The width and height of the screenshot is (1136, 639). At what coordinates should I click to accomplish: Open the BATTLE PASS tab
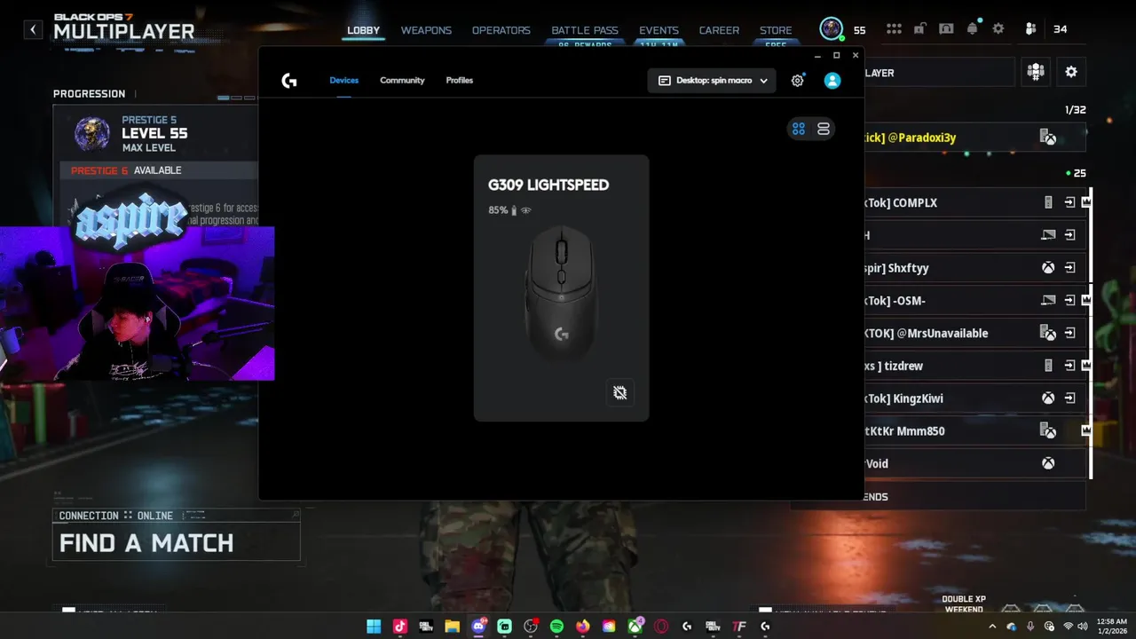[585, 30]
